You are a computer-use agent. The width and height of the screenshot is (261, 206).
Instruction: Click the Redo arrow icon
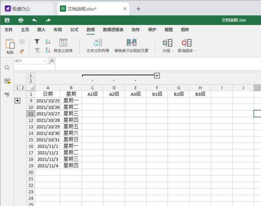pos(48,20)
